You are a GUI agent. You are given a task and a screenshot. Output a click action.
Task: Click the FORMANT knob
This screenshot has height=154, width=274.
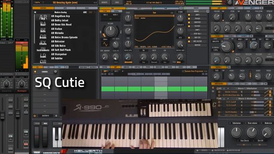coord(180,31)
